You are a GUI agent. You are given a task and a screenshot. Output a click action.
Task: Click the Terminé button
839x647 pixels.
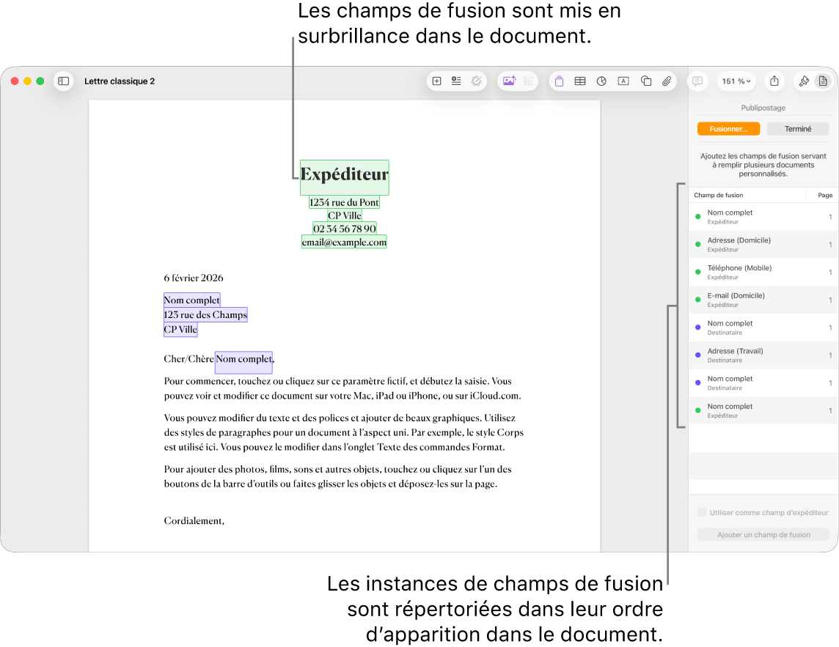pyautogui.click(x=798, y=129)
